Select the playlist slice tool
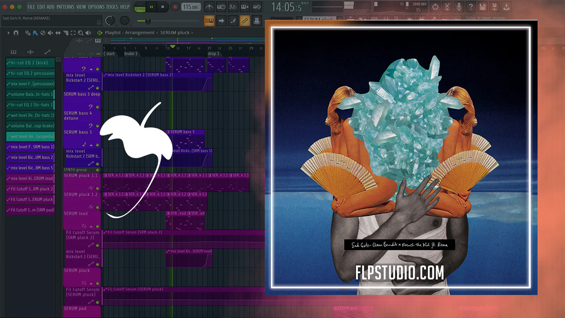The image size is (565, 318). [65, 33]
